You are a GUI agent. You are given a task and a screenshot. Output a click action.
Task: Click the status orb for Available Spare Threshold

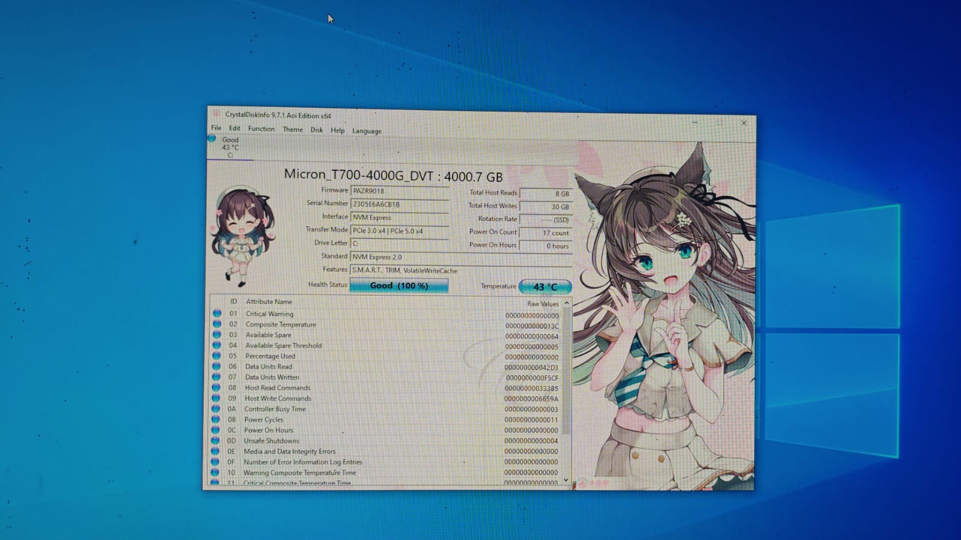coord(217,345)
